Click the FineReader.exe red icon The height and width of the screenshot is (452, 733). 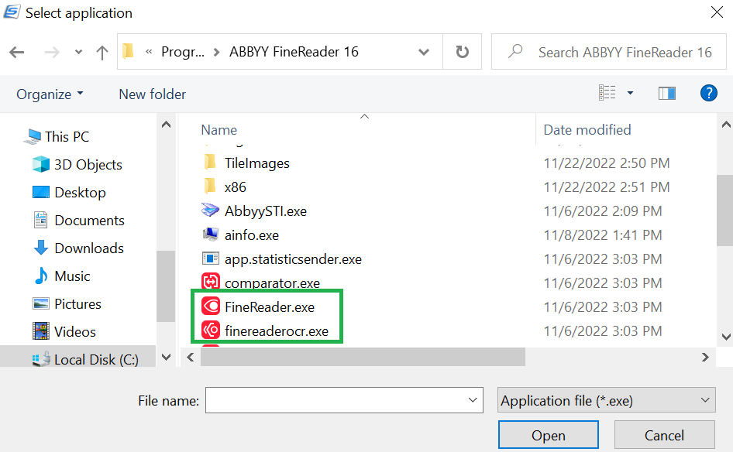pos(211,307)
